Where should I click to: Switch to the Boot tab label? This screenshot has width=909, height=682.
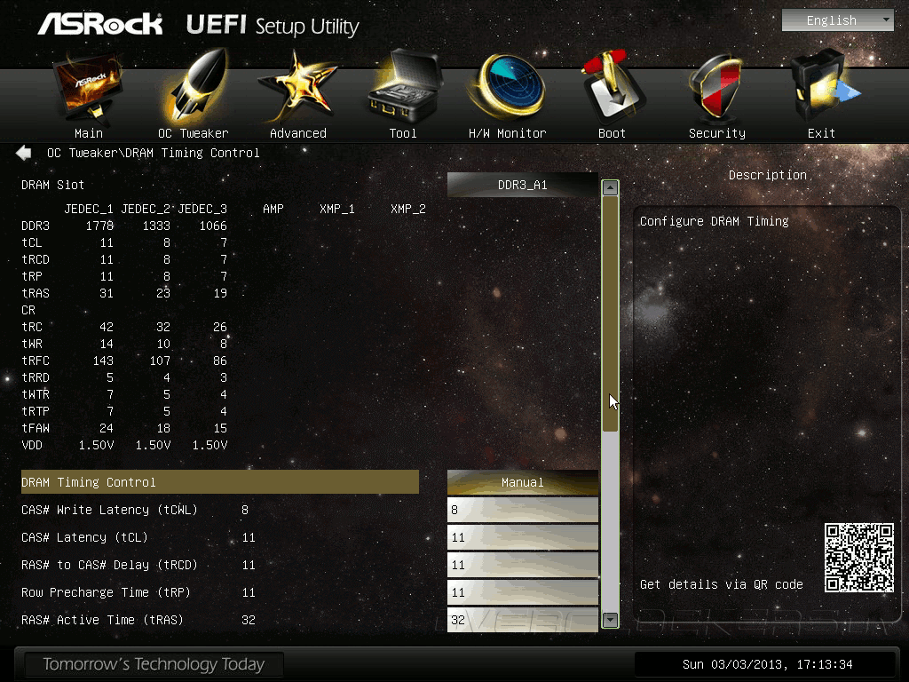(612, 133)
